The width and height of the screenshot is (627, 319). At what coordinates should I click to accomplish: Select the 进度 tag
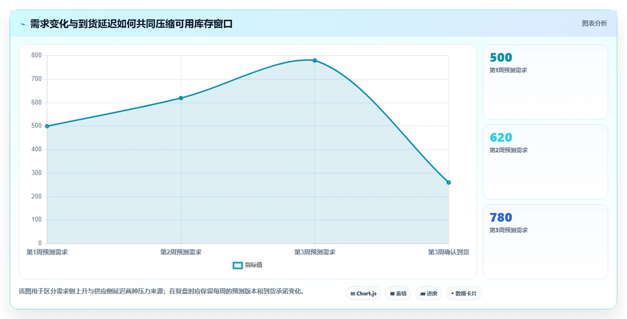click(429, 293)
